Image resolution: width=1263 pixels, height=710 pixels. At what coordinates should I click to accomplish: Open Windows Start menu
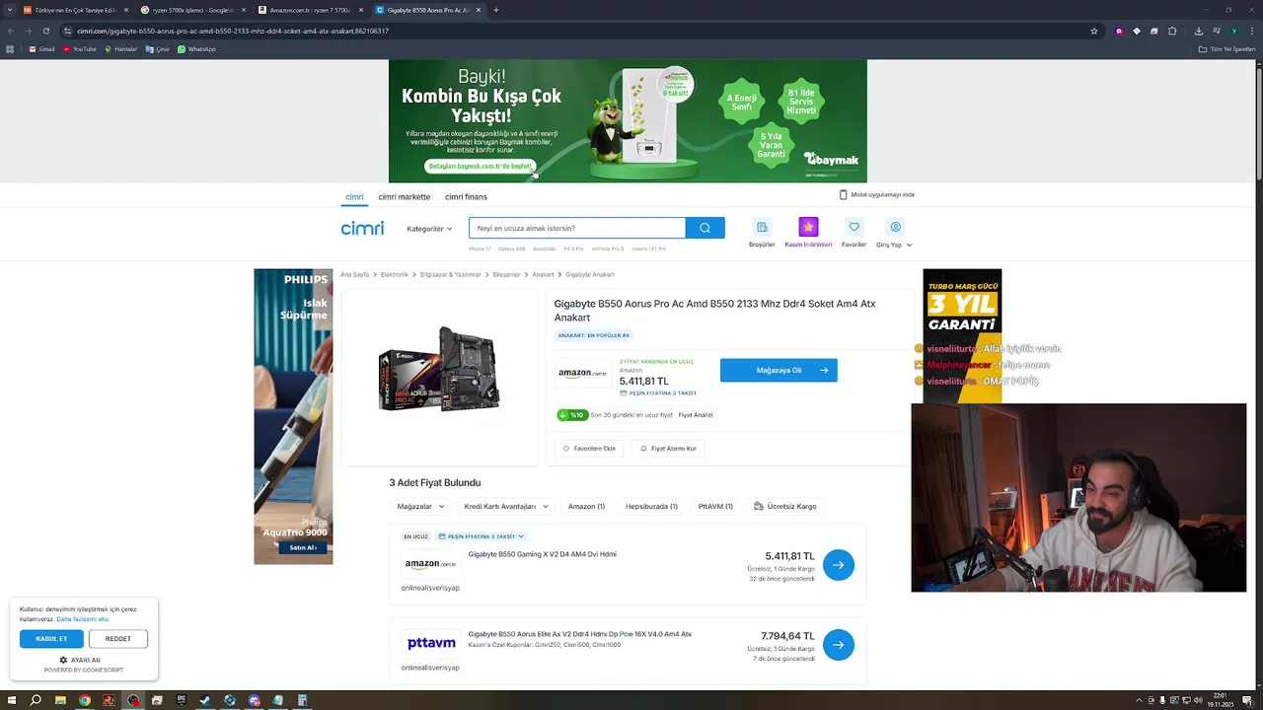12,700
